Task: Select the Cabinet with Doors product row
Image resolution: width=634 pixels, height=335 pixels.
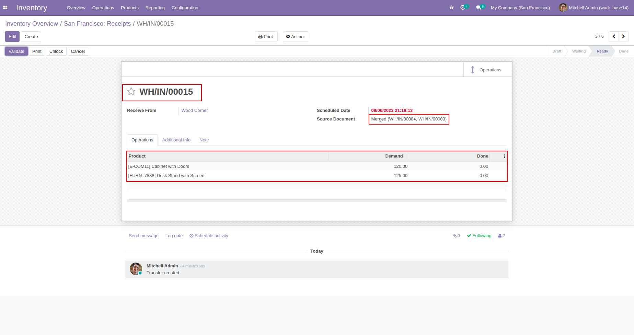Action: [x=159, y=166]
